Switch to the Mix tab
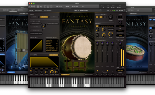Image resolution: width=155 pixels, height=95 pixels. pos(83,6)
